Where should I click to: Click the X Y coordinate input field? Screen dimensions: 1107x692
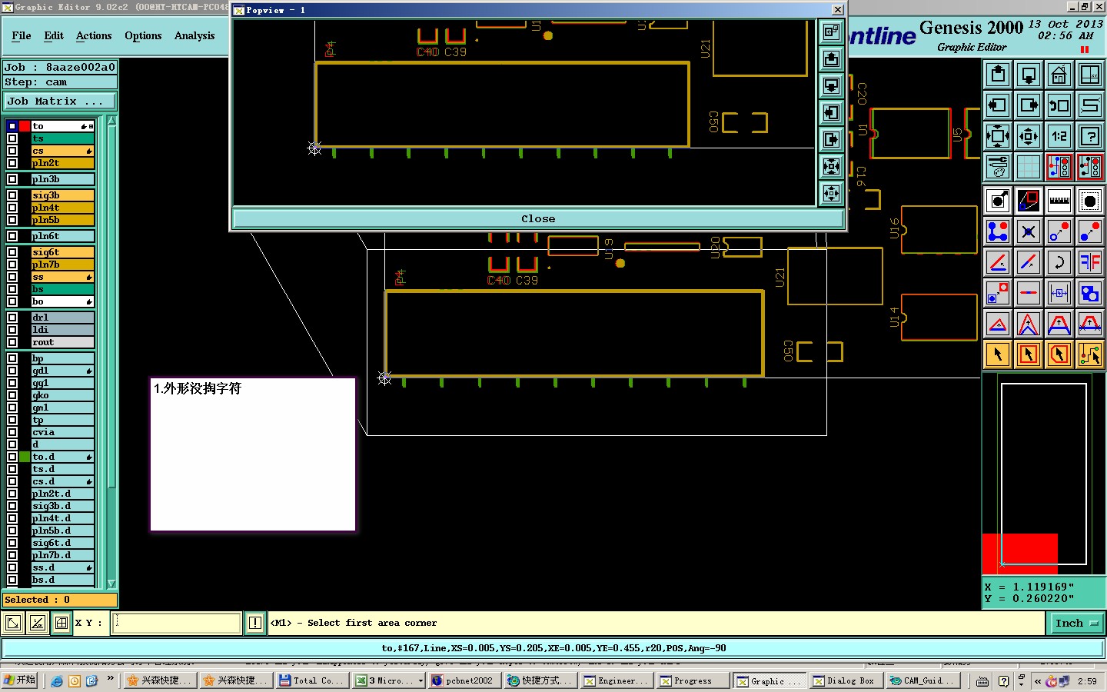[177, 623]
